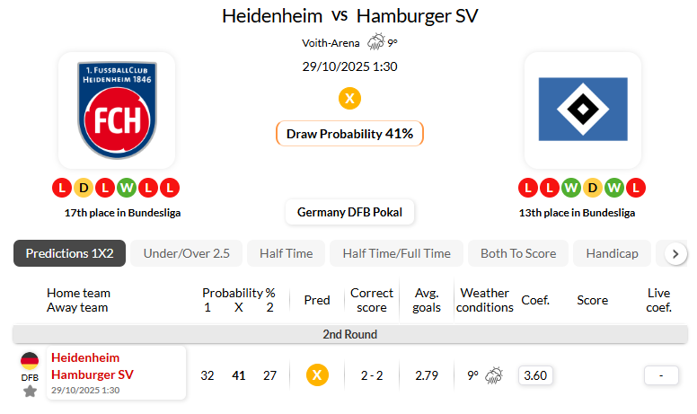Click the Heidenheim club logo

117,110
